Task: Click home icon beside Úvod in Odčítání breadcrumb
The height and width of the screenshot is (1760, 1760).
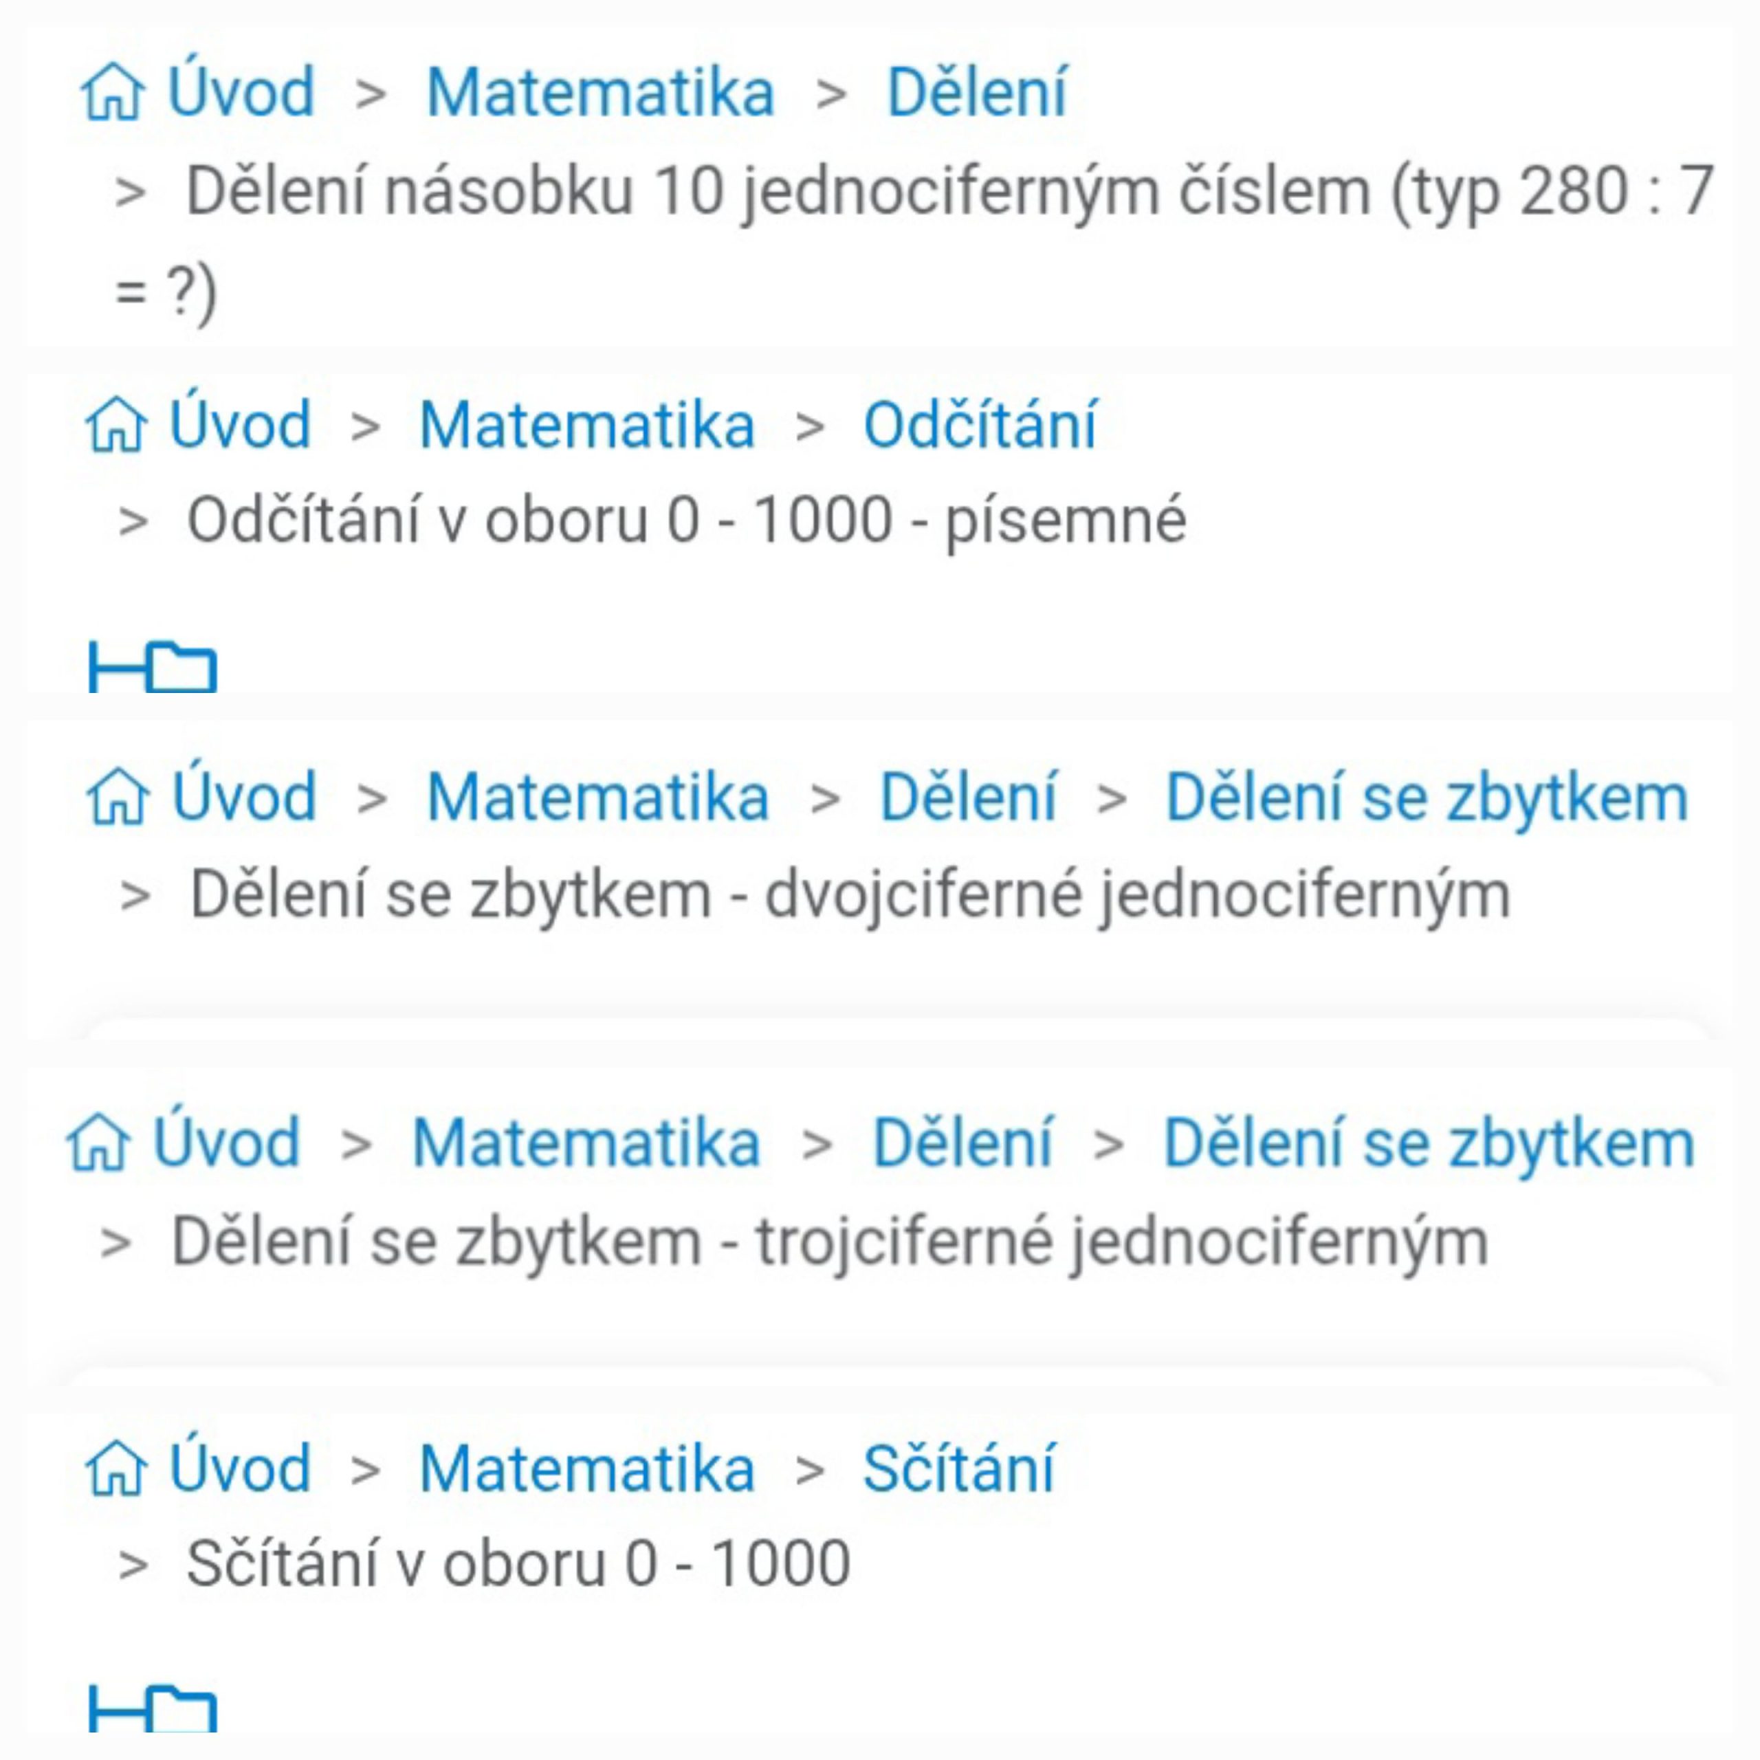Action: (115, 426)
